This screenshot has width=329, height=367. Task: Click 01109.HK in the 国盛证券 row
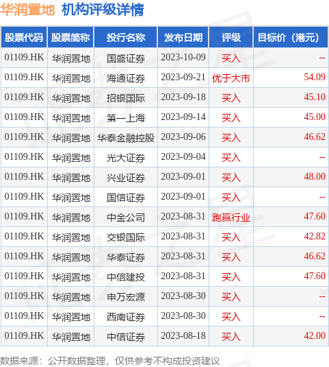coord(24,58)
